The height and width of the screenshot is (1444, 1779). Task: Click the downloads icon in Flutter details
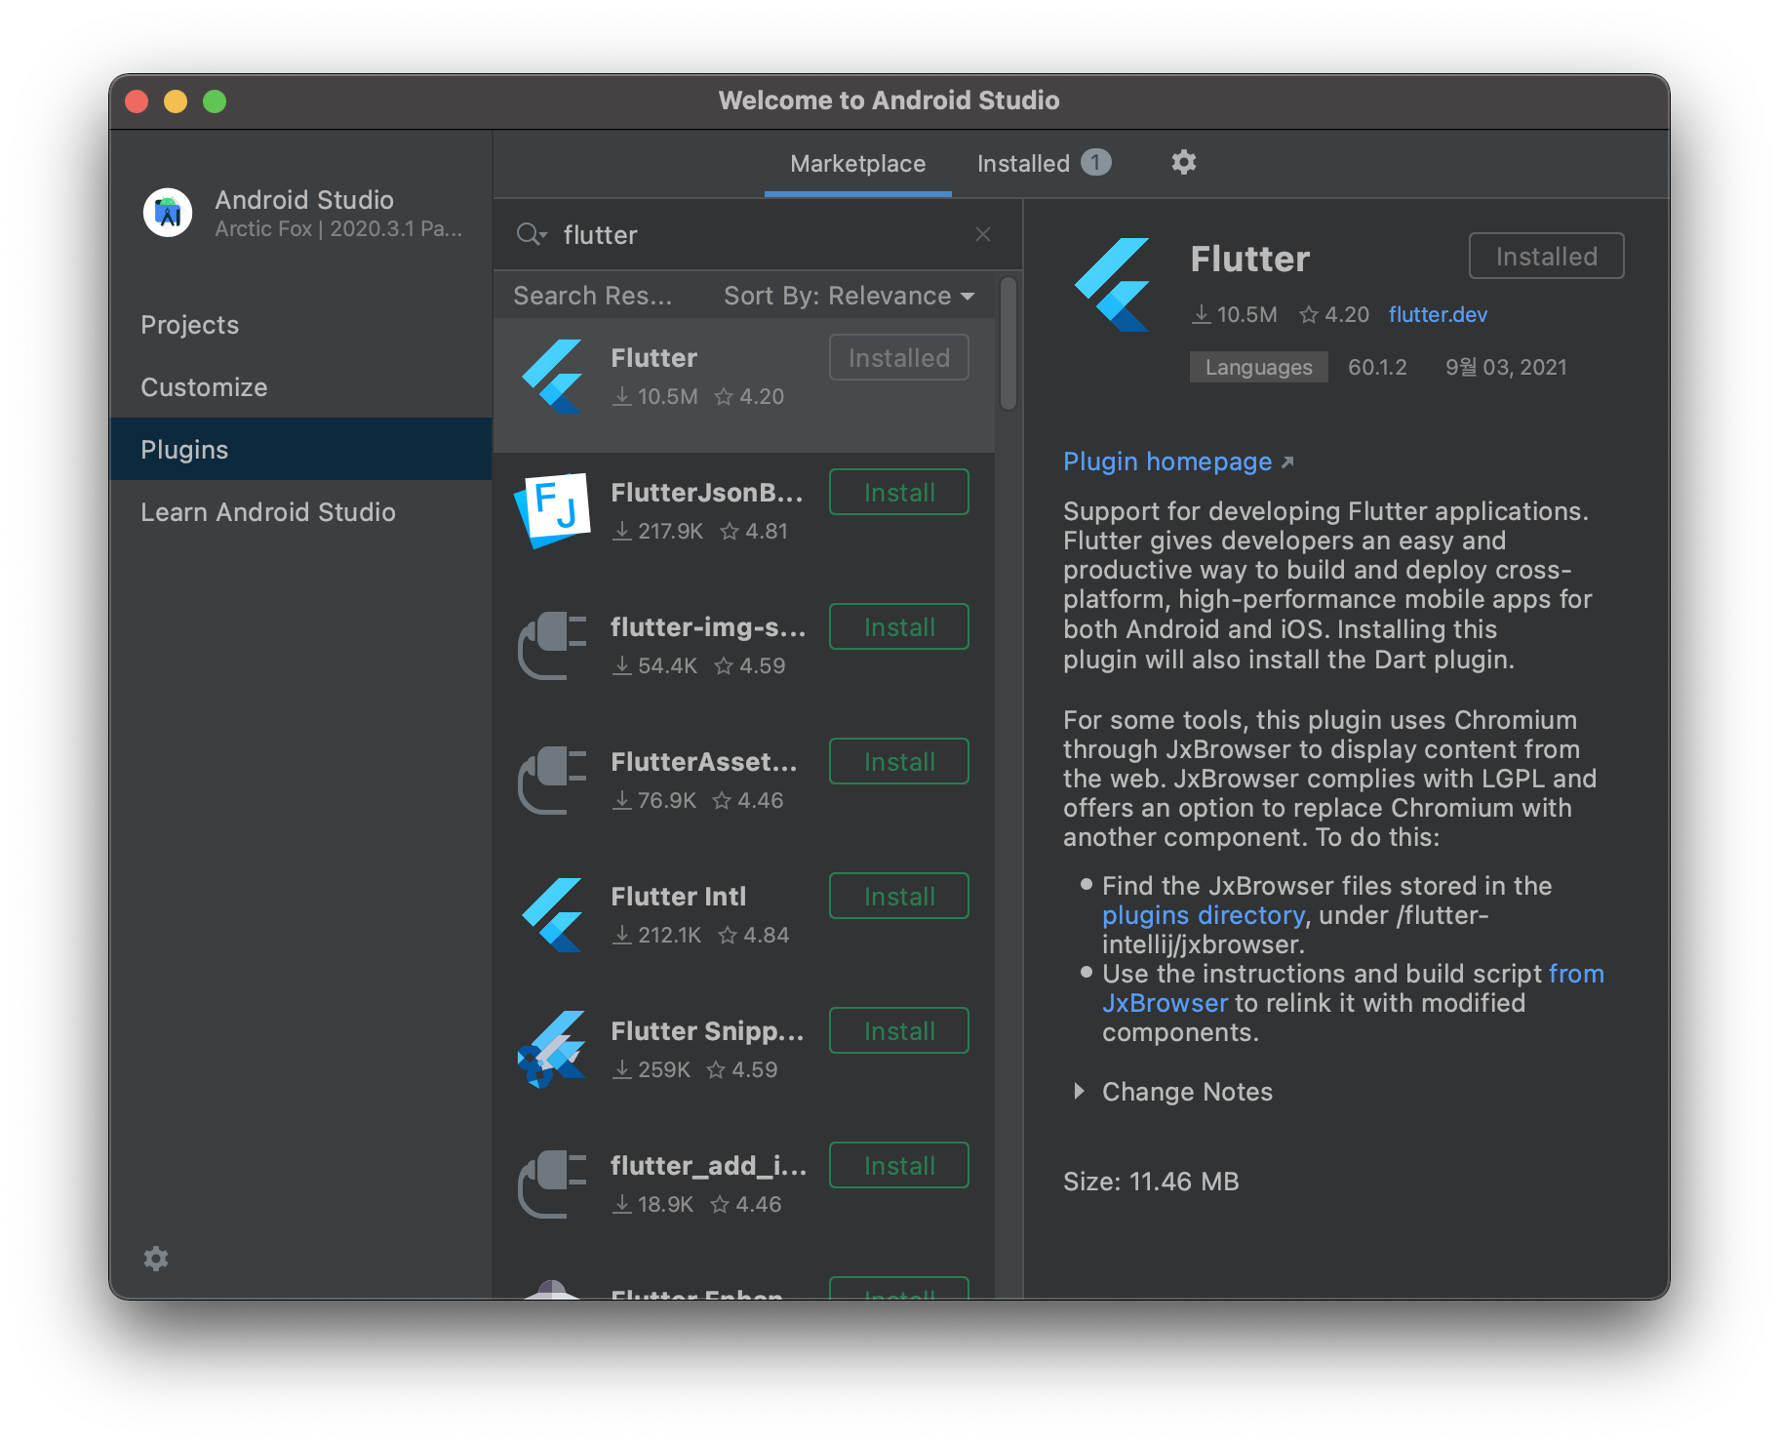click(1202, 314)
